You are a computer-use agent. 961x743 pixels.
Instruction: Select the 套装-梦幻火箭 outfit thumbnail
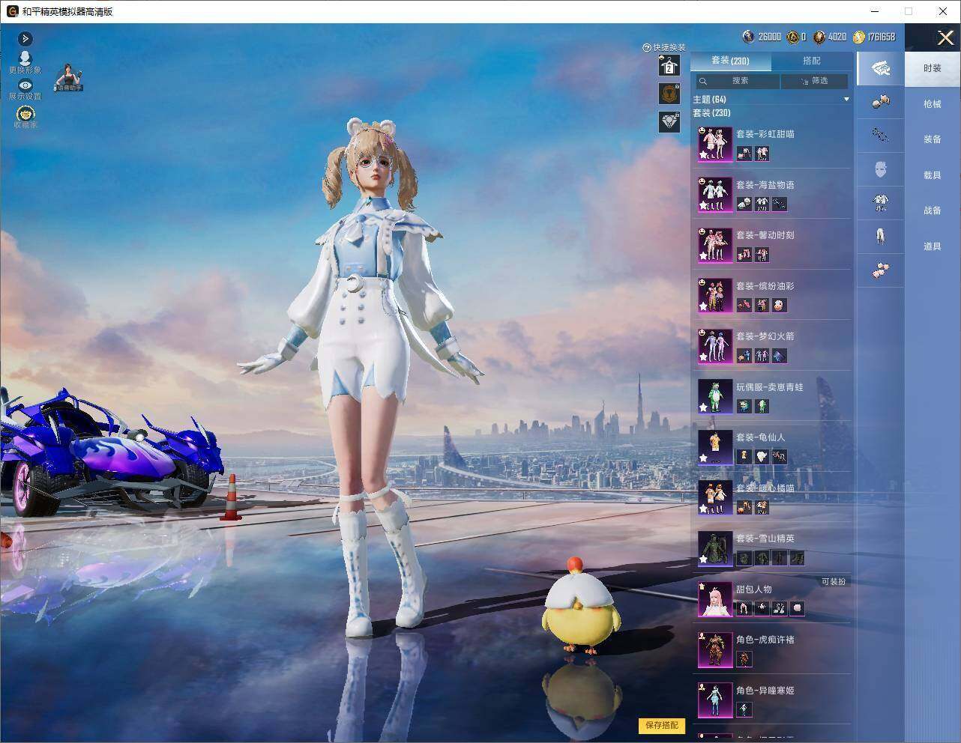(715, 346)
